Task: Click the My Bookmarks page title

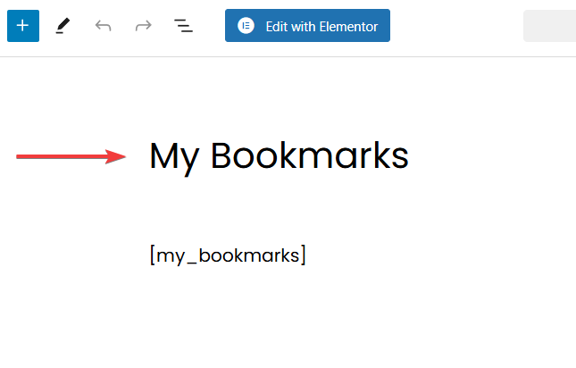Action: click(x=279, y=156)
